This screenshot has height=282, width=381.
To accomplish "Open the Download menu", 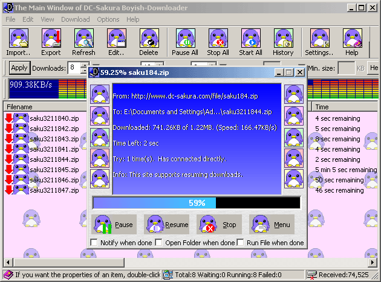I will coord(76,19).
